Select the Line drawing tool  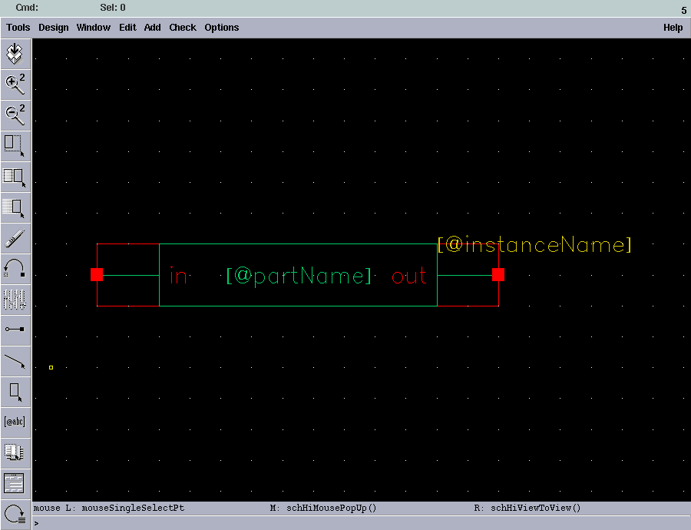pyautogui.click(x=15, y=361)
